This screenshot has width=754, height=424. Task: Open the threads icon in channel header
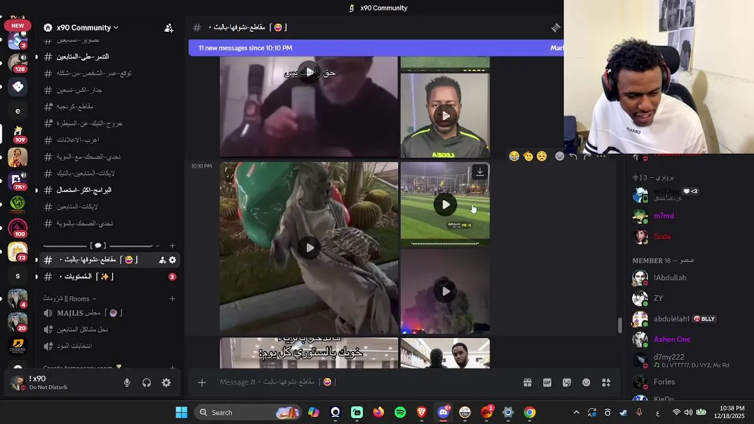(555, 28)
